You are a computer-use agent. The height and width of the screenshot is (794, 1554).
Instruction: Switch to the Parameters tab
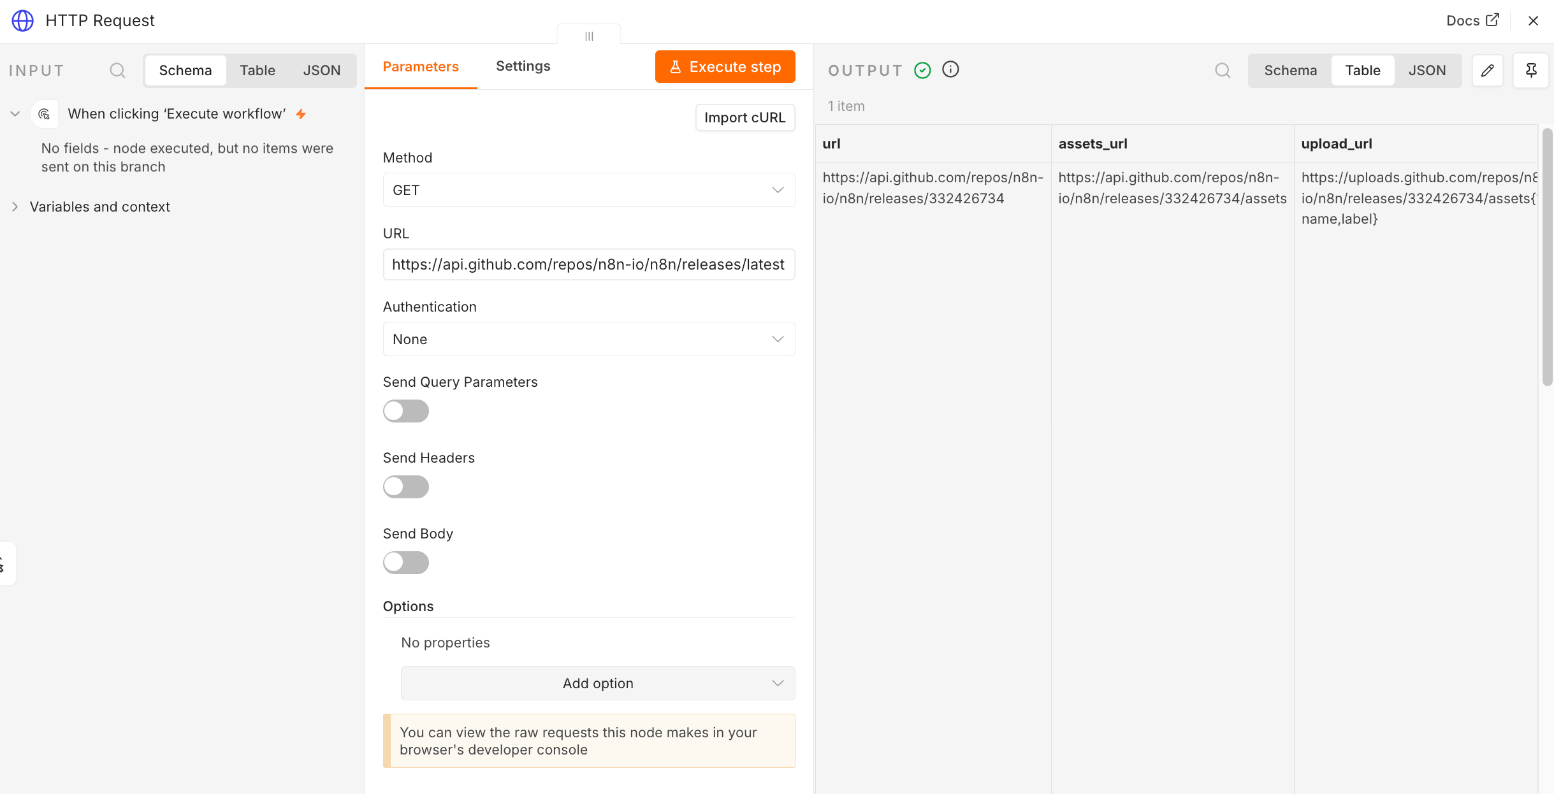[x=421, y=66]
